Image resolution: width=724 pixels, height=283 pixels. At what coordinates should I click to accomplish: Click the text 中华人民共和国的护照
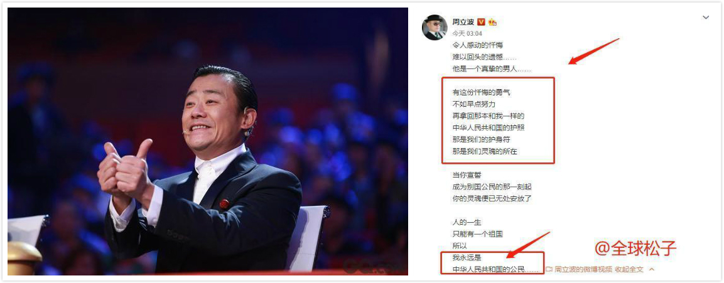tap(488, 127)
